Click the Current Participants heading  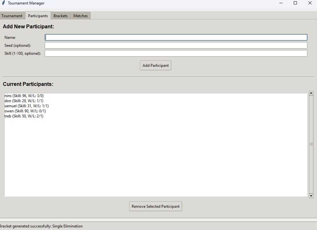tap(28, 84)
